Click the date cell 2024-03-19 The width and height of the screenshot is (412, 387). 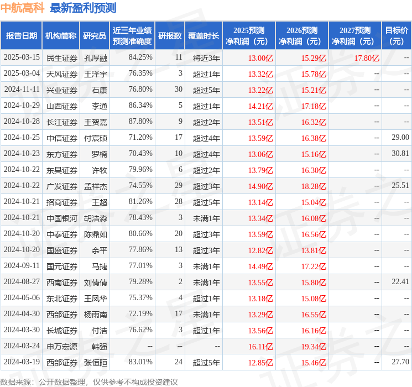tap(22, 362)
